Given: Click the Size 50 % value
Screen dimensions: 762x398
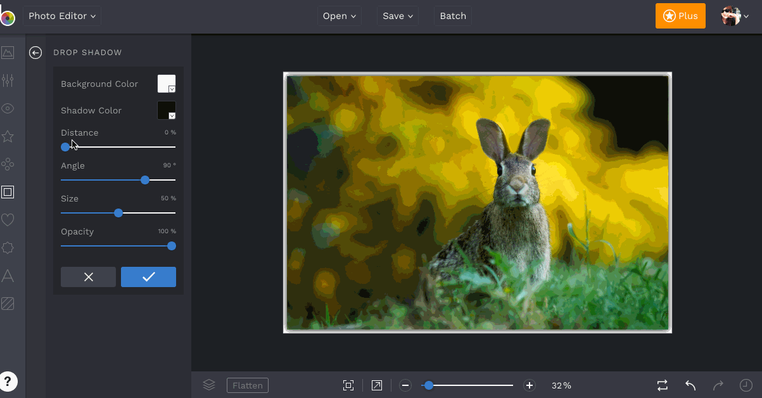Looking at the screenshot, I should [x=168, y=198].
